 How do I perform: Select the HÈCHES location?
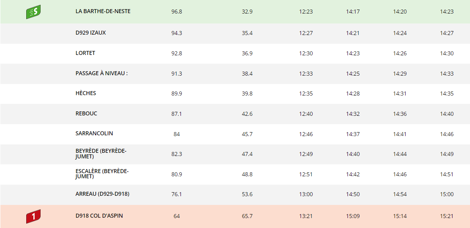[x=86, y=93]
